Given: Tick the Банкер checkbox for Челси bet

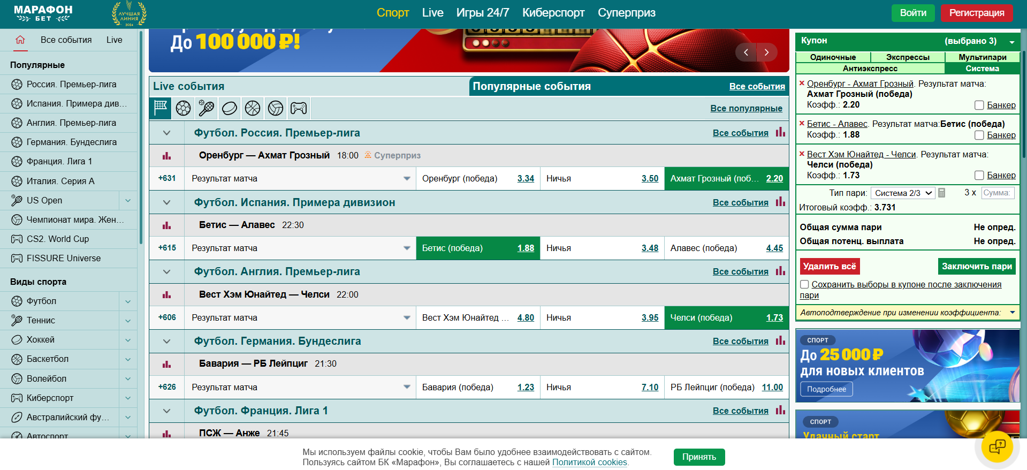Looking at the screenshot, I should click(x=979, y=176).
